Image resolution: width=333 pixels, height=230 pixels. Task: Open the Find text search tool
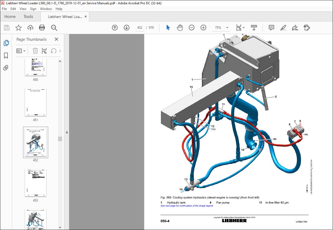point(54,28)
